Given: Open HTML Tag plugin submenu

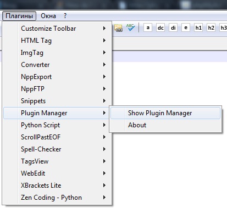Looking at the screenshot, I should click(57, 41).
